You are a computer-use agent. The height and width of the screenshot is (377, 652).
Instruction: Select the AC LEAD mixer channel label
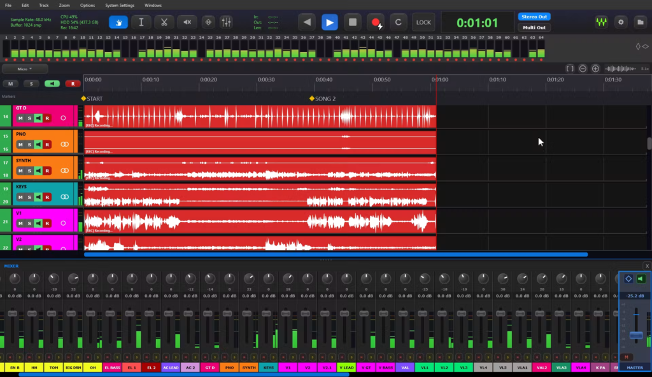[x=171, y=367]
